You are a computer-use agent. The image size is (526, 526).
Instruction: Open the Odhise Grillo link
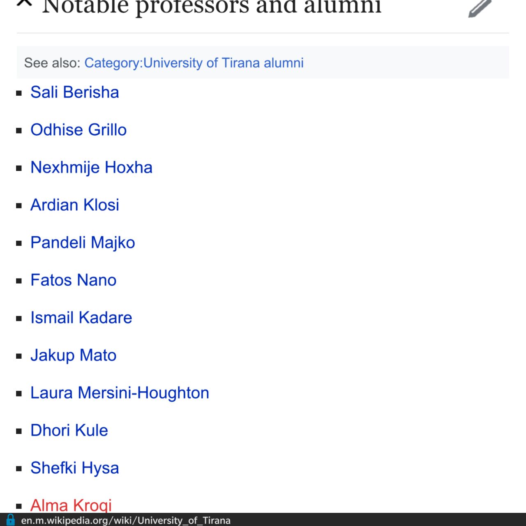pos(78,130)
